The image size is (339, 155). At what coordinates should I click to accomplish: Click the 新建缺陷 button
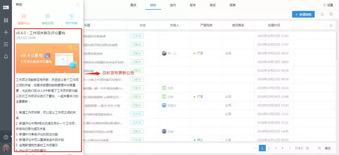(x=303, y=14)
